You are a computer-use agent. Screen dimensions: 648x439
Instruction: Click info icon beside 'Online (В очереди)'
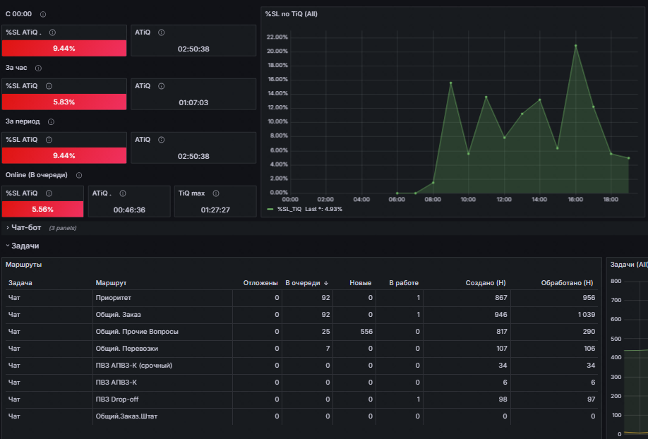(x=79, y=175)
